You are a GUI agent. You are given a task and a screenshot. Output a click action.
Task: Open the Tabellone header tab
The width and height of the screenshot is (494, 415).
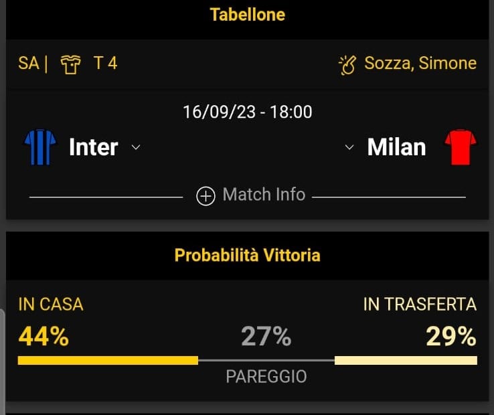coord(247,15)
